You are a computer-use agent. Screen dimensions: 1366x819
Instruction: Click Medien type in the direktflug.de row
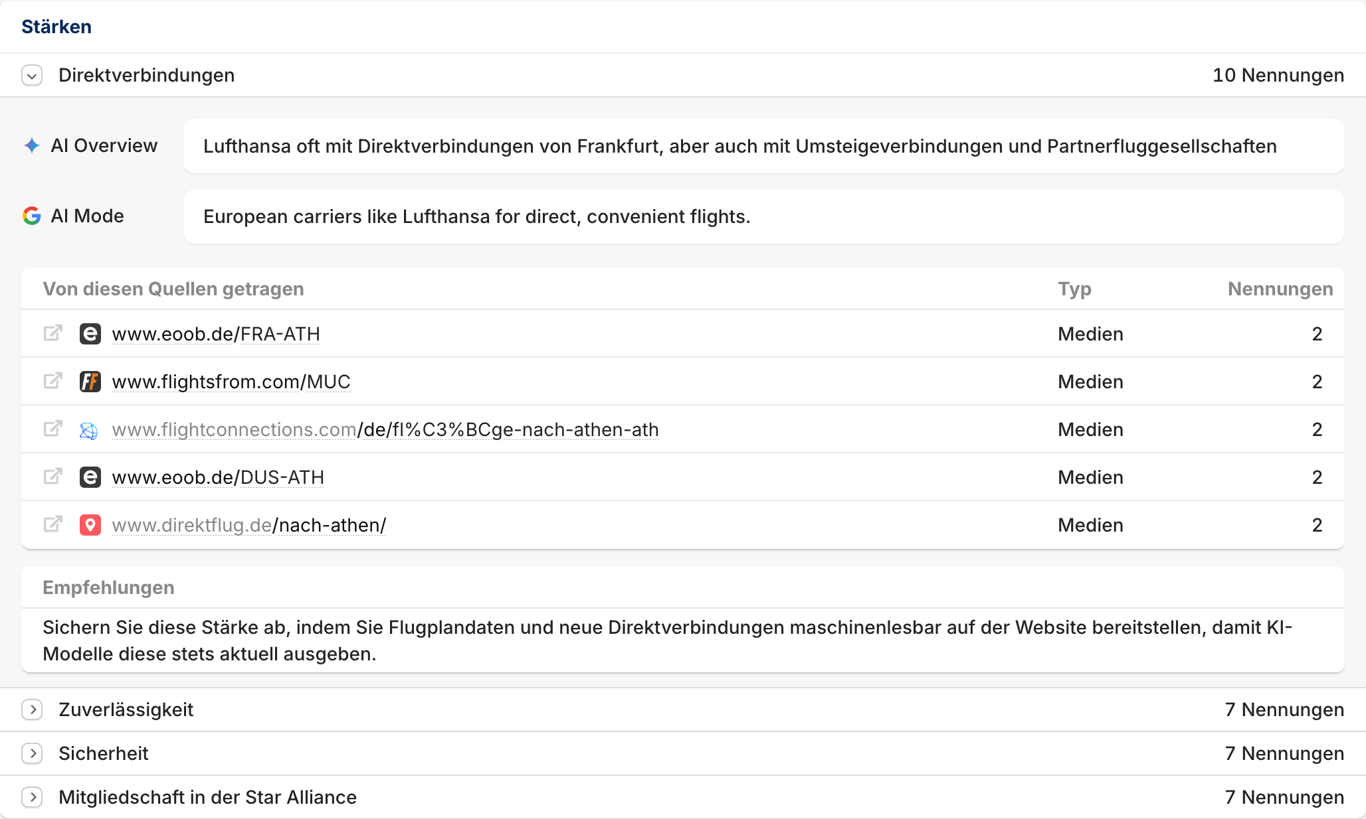pos(1091,525)
